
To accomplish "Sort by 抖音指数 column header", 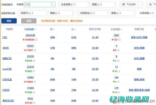I will pyautogui.click(x=30, y=29).
